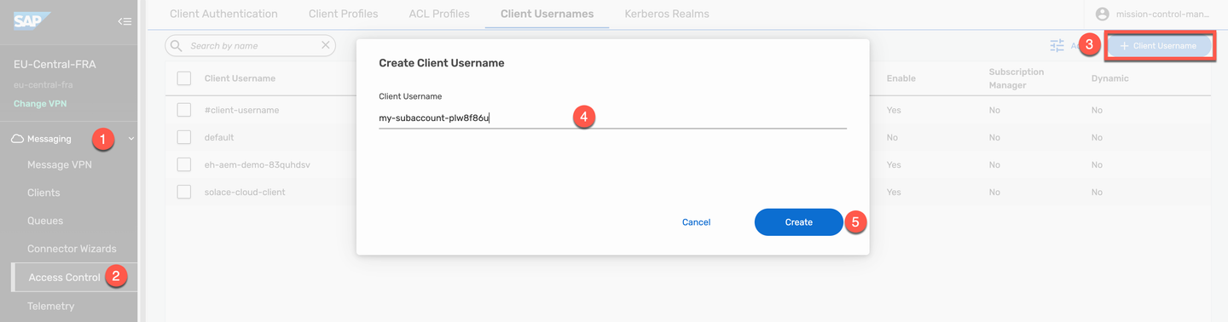Image resolution: width=1228 pixels, height=322 pixels.
Task: Open Access Control in sidebar
Action: click(64, 277)
